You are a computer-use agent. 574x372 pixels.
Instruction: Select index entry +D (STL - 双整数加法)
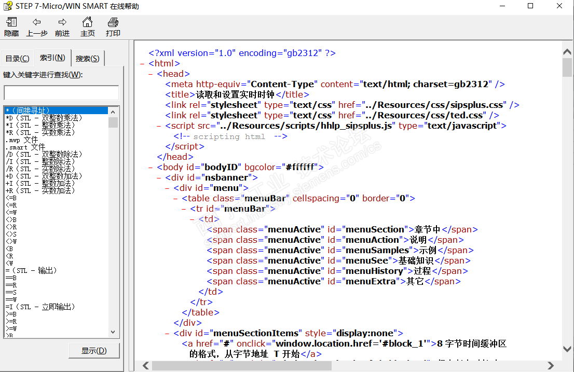[x=44, y=176]
